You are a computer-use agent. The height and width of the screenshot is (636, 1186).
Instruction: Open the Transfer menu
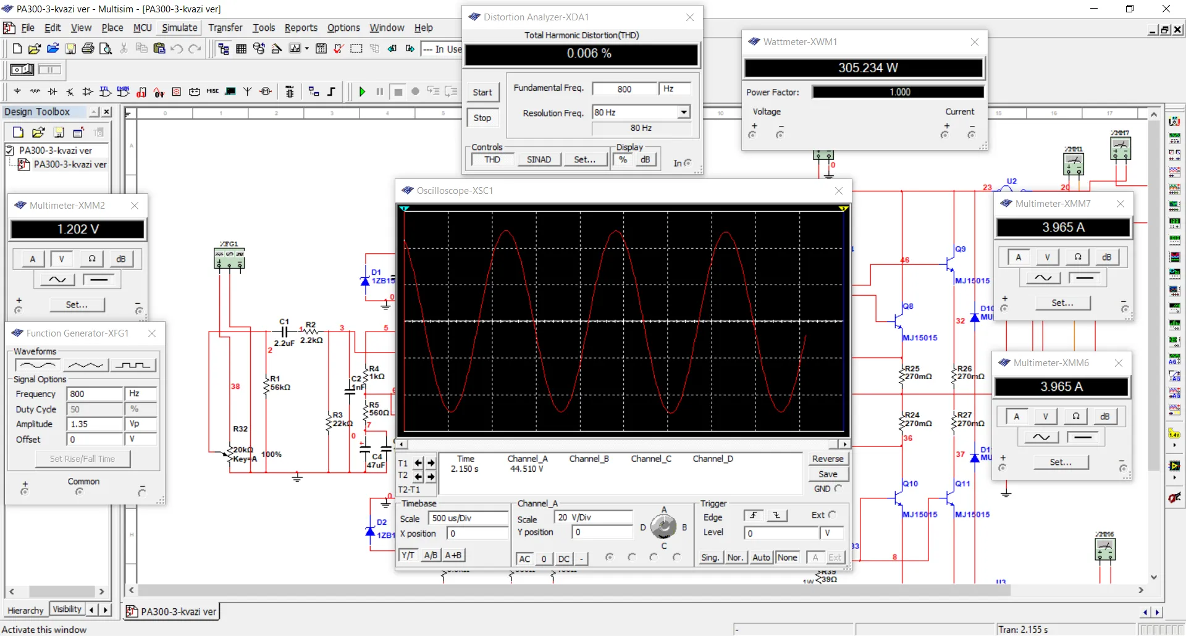(x=225, y=28)
